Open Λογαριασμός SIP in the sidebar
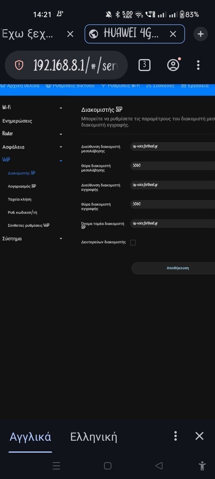This screenshot has width=215, height=479. [22, 186]
